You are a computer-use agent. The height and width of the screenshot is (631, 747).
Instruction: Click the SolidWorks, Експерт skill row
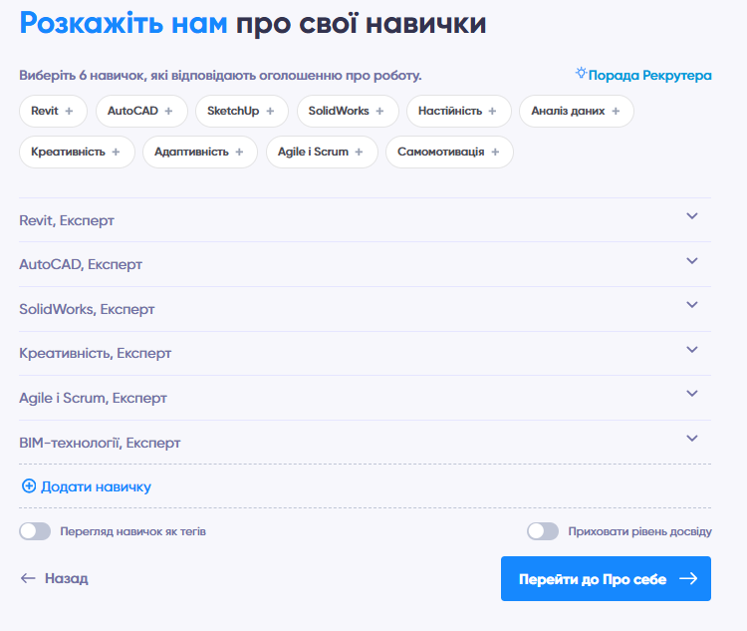pyautogui.click(x=87, y=309)
